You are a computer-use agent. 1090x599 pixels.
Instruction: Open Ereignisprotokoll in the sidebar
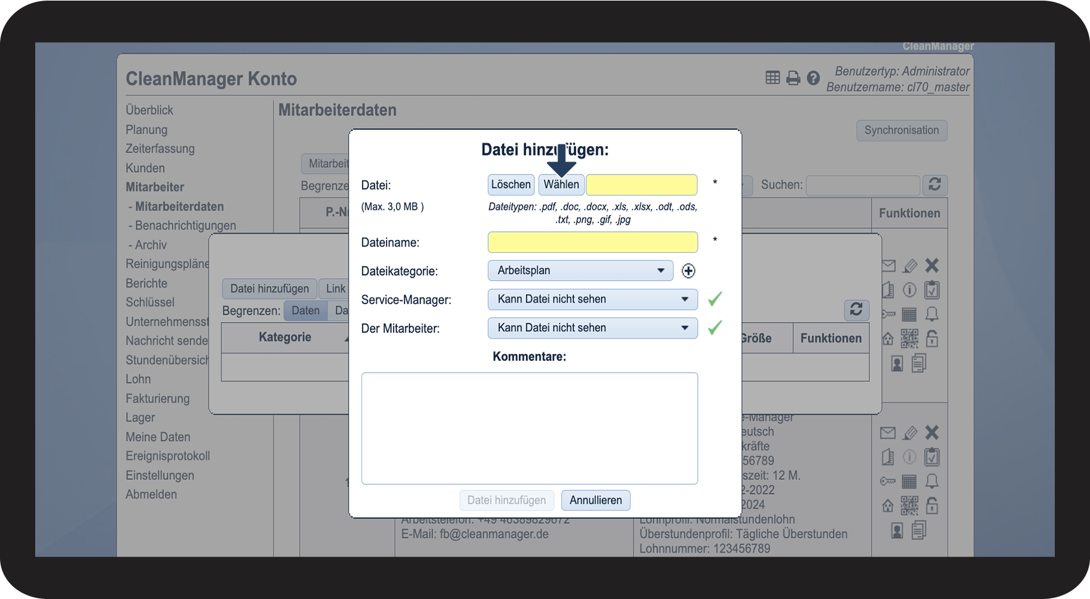click(168, 456)
